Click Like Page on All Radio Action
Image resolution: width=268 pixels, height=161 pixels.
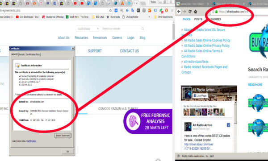pyautogui.click(x=200, y=96)
